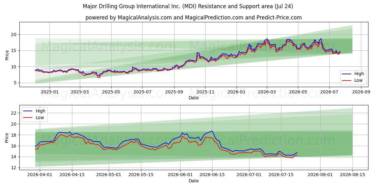Click the '2026-03' x-axis label
The height and width of the screenshot is (188, 376).
(x=267, y=92)
